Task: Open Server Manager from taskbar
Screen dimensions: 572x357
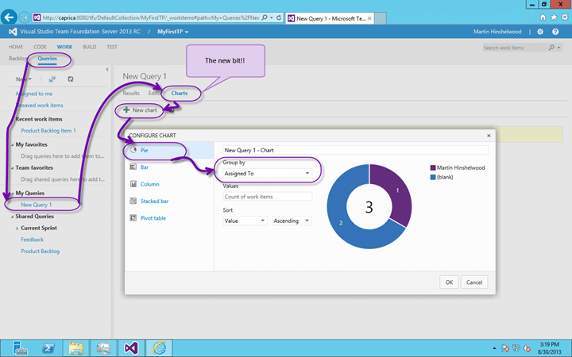Action: coord(20,348)
